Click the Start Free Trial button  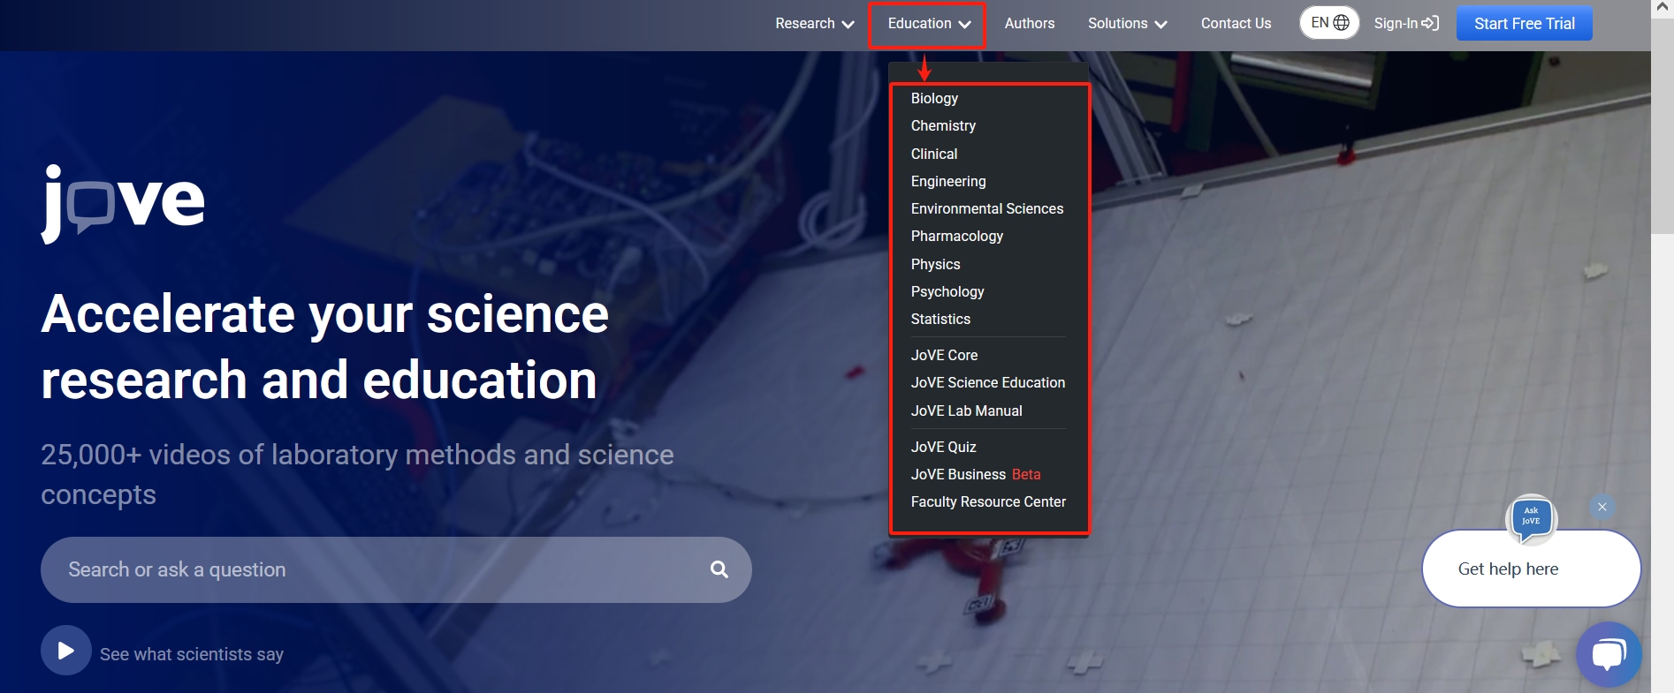click(x=1524, y=24)
